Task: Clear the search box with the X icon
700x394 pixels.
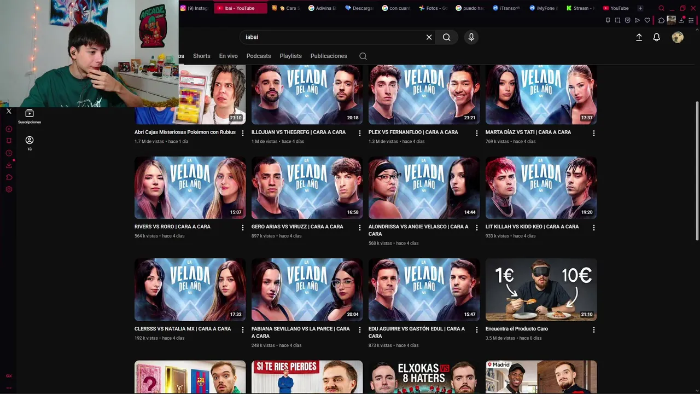Action: tap(429, 37)
